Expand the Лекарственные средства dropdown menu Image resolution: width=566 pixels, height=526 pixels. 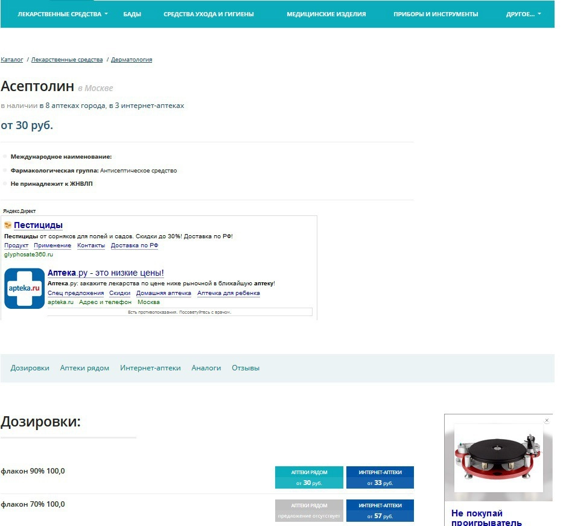coord(63,14)
